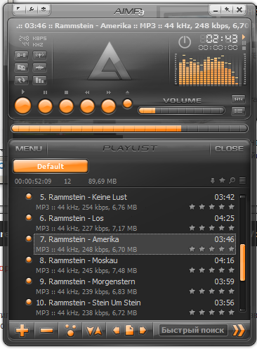Open the sort button with V and A arrows
257x349 pixels.
(94, 331)
